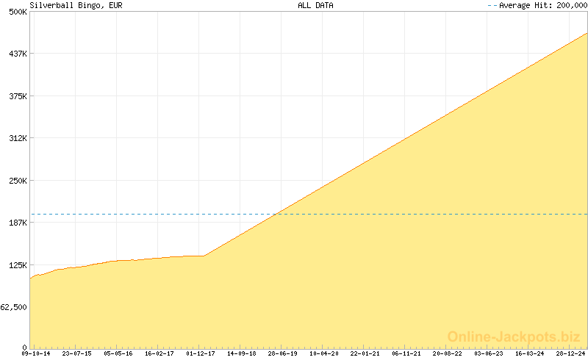Click the 09-10-14 start date marker

(x=36, y=353)
